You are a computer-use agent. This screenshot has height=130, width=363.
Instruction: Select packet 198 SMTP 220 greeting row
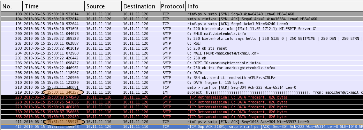click(181, 29)
